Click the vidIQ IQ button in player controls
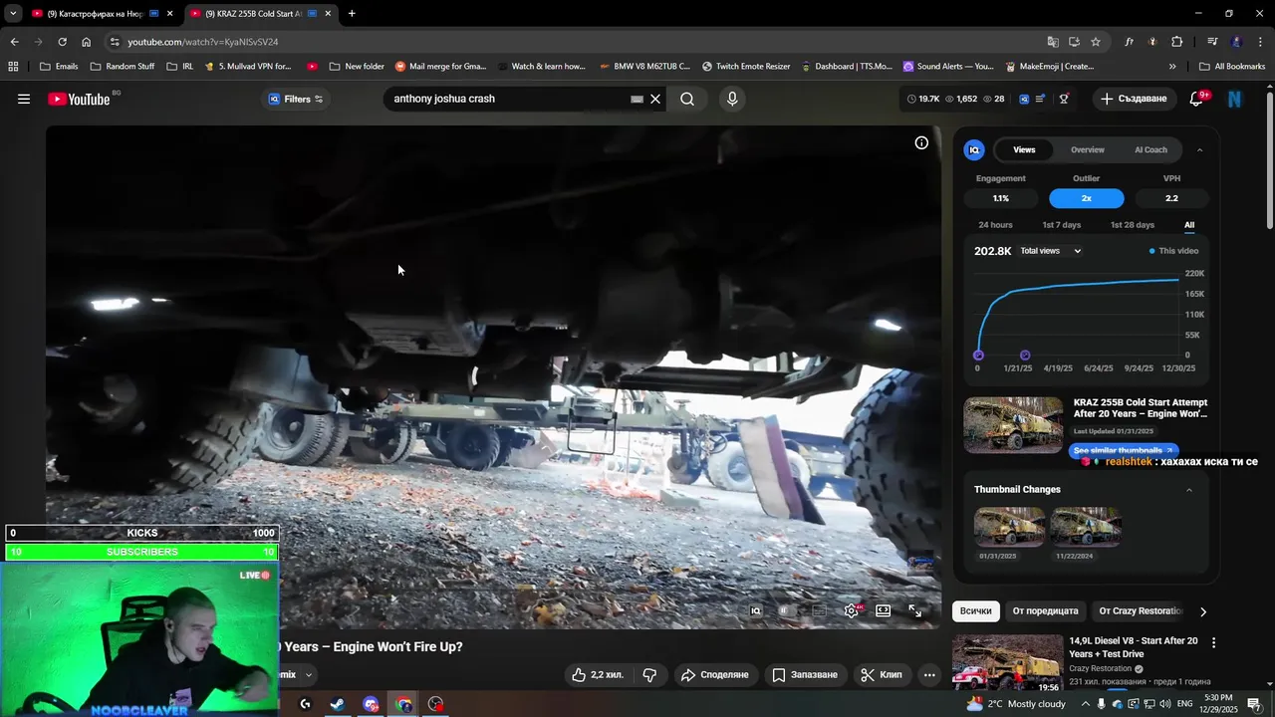The height and width of the screenshot is (717, 1275). coord(756,610)
